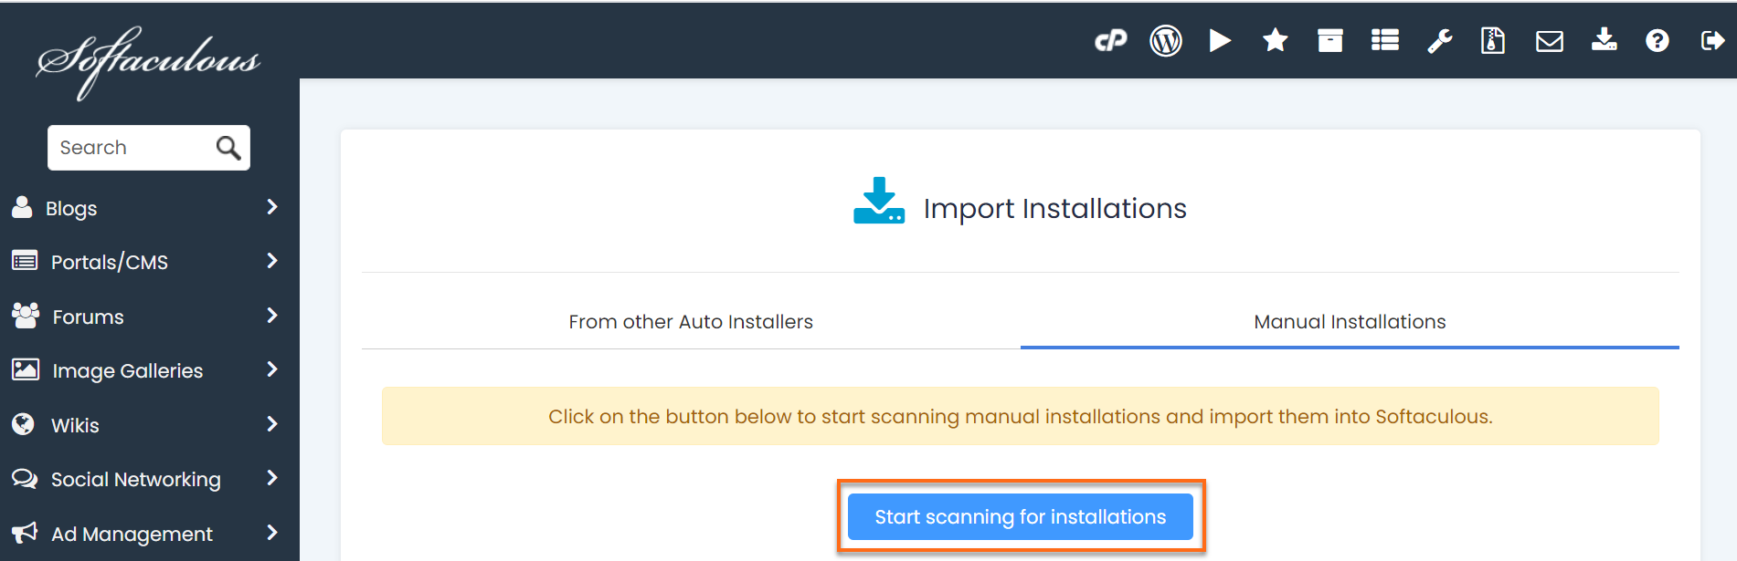The height and width of the screenshot is (561, 1737).
Task: Open the installations archive box icon
Action: (1329, 41)
